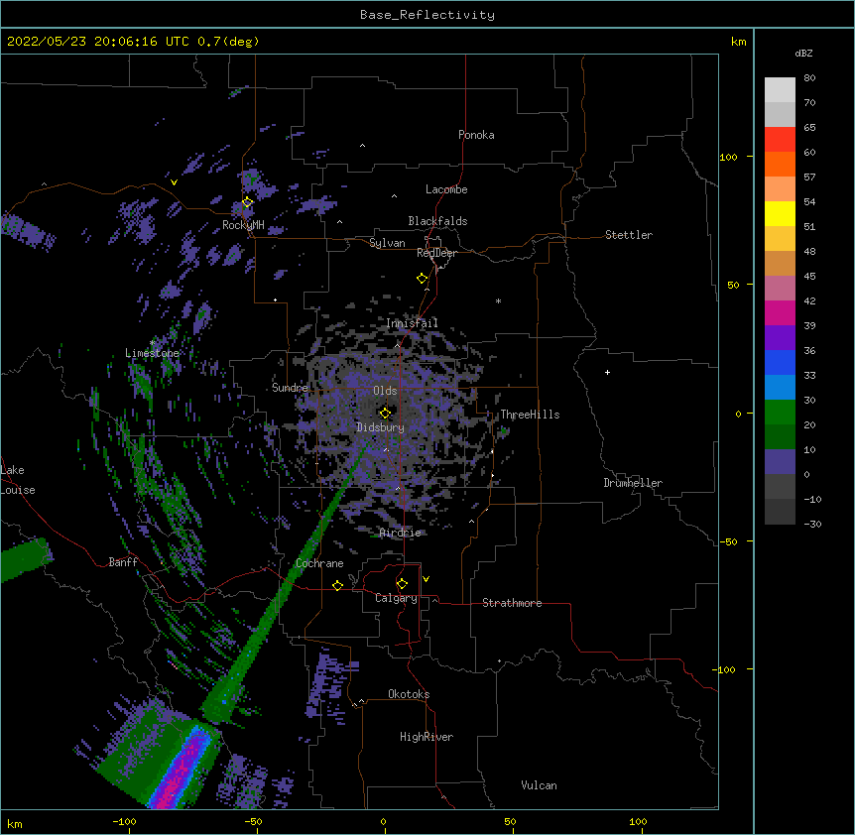Screen dimensions: 855x835
Task: Click the Okotoks town label
Action: 409,694
